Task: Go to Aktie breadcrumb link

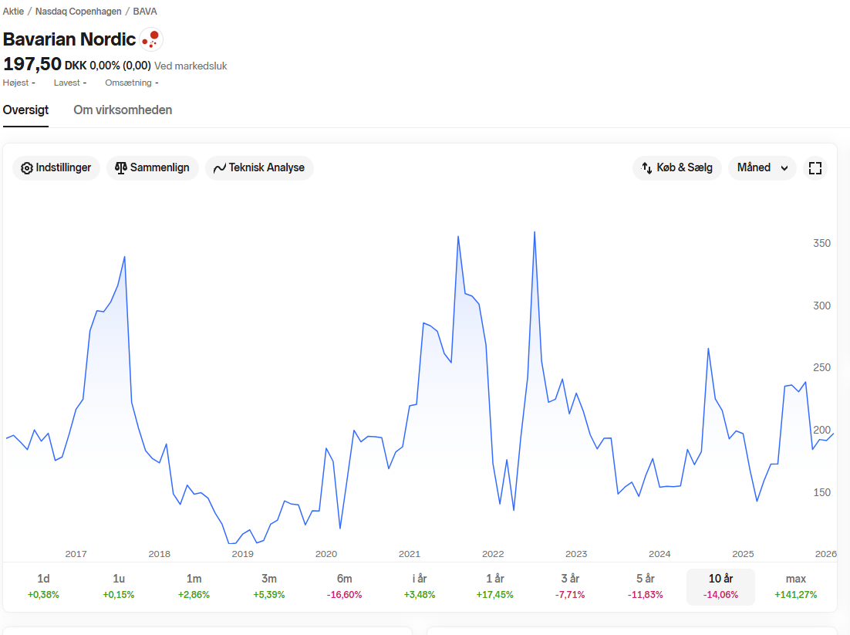Action: coord(14,12)
